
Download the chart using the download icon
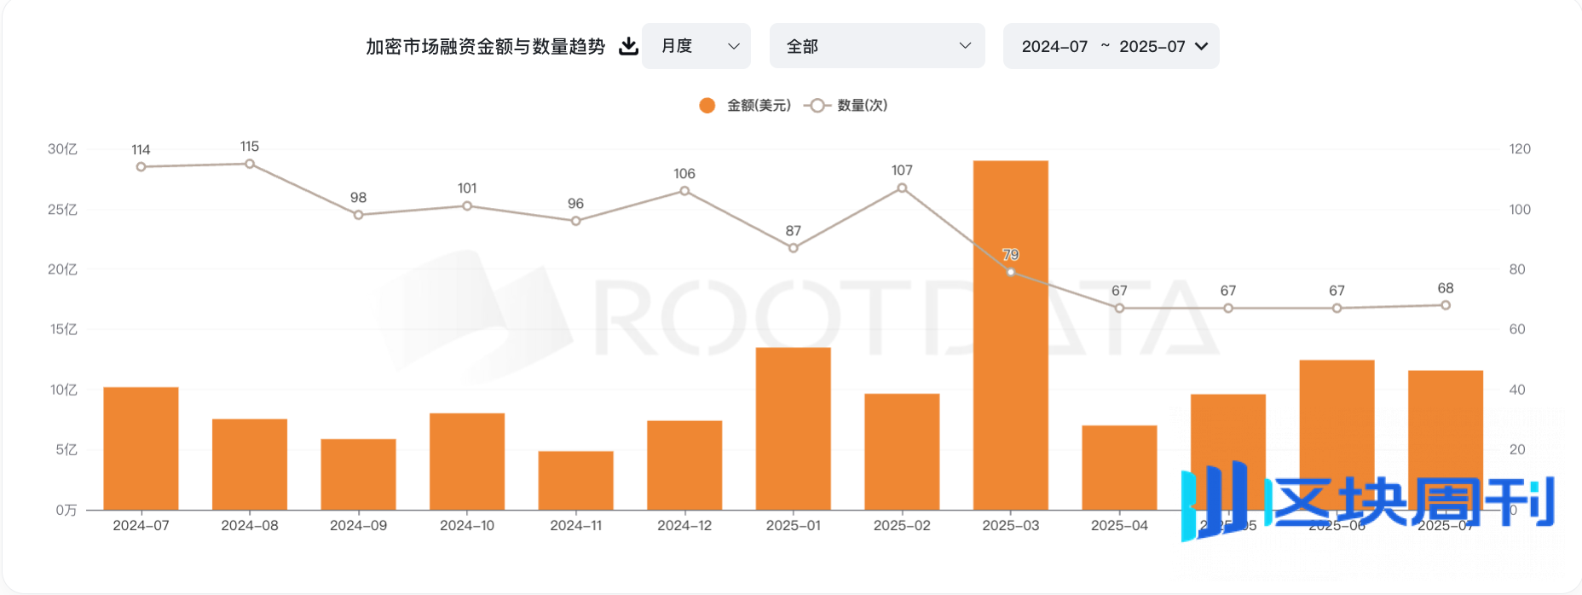pos(628,46)
